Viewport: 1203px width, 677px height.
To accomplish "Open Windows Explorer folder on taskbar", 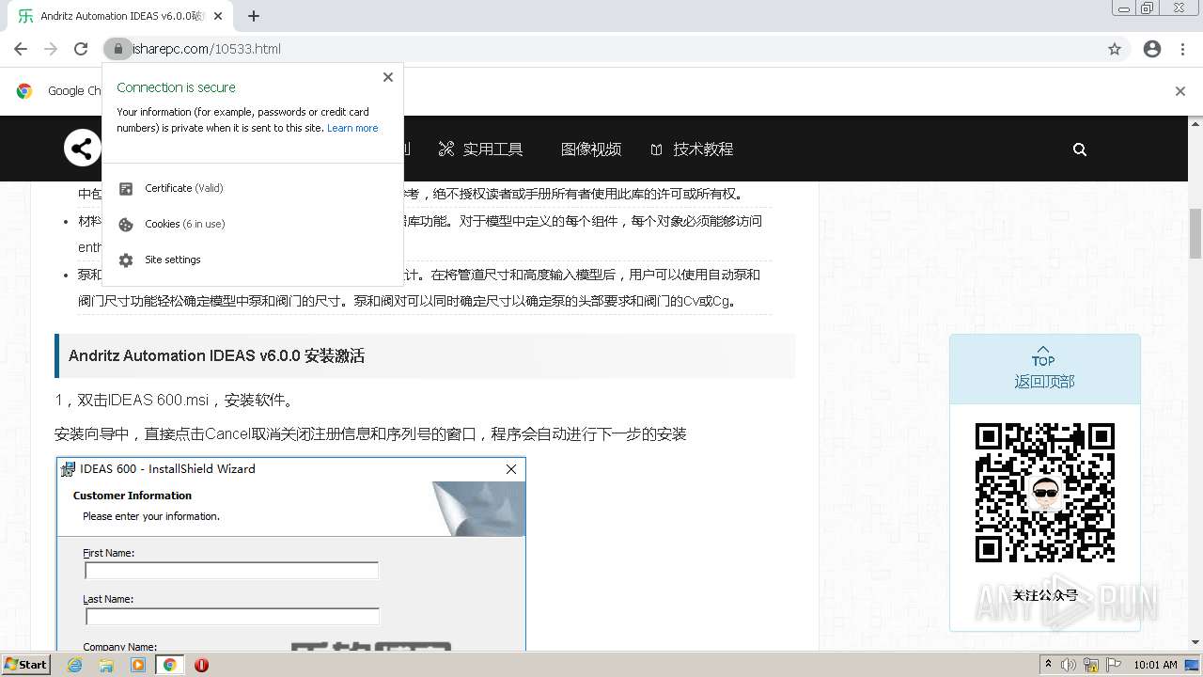I will [106, 665].
